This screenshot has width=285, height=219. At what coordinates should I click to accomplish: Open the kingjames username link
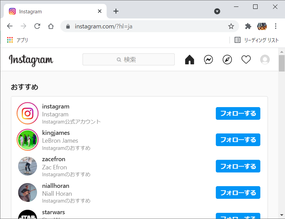[x=56, y=133]
